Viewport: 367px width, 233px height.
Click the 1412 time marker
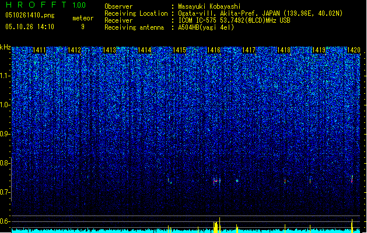tap(74, 50)
